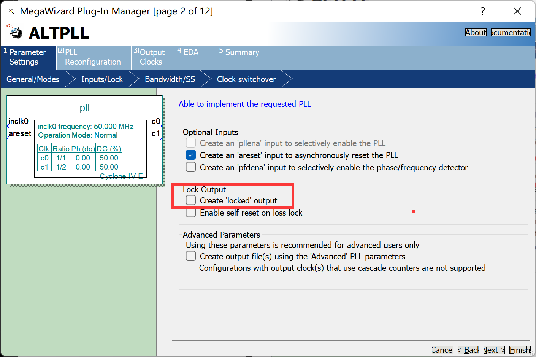Click the 'pll' title in block diagram
This screenshot has width=536, height=357.
click(x=85, y=108)
